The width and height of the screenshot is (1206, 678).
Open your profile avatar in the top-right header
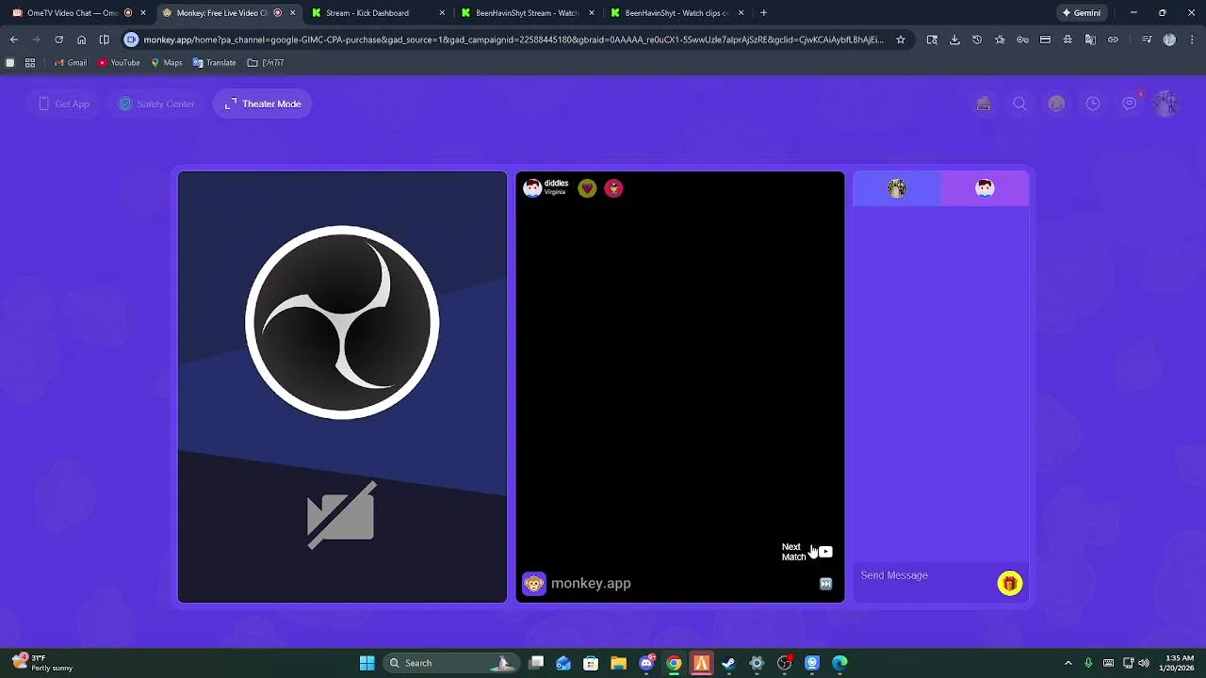coord(1166,104)
